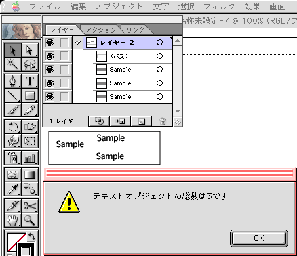This screenshot has height=256, width=297.
Task: Click the target circle of the <パス> row
Action: click(x=159, y=56)
